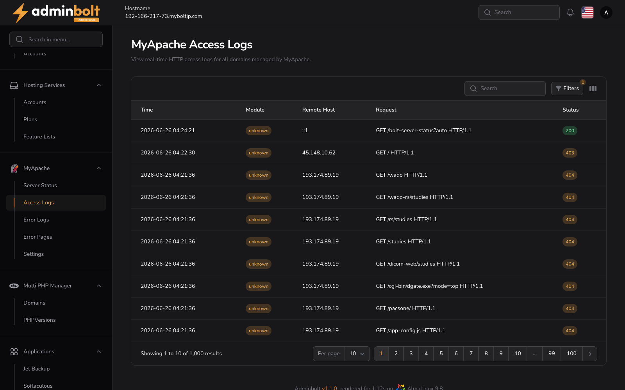Go to page 10
Screen dimensions: 625x390
tap(518, 354)
